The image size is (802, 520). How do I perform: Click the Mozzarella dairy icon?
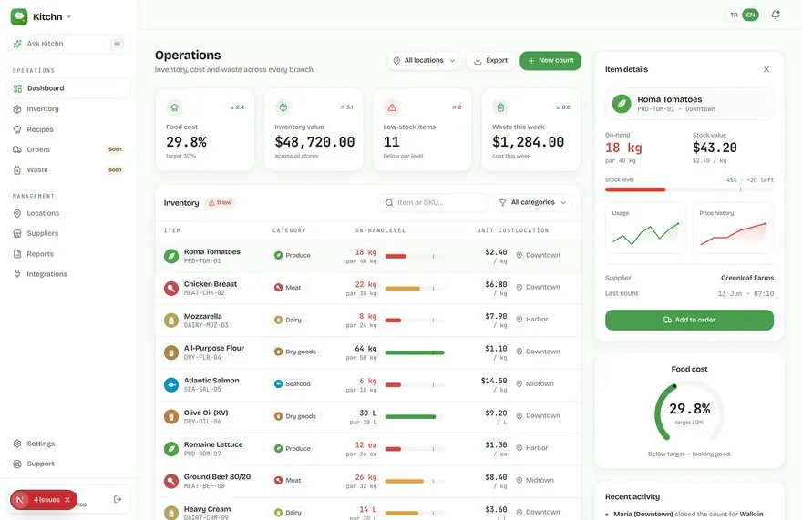tap(171, 320)
